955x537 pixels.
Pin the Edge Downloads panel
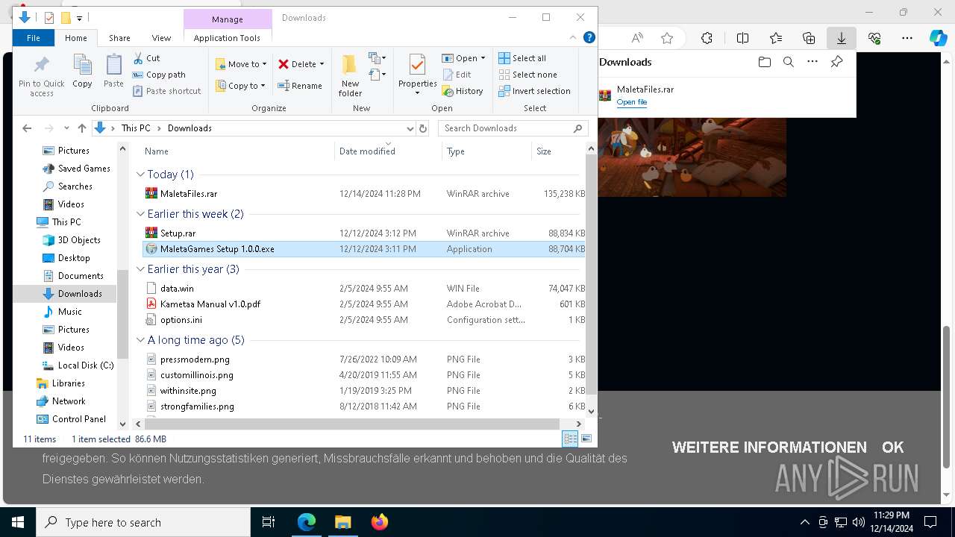click(836, 62)
